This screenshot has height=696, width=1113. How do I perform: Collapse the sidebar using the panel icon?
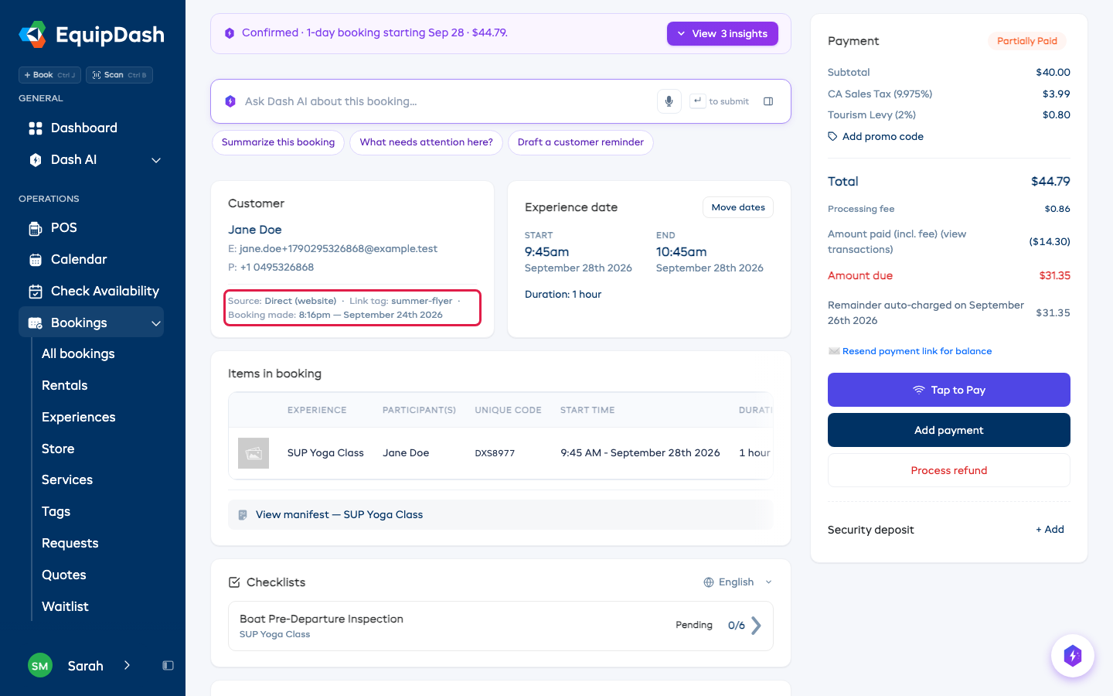click(x=168, y=665)
